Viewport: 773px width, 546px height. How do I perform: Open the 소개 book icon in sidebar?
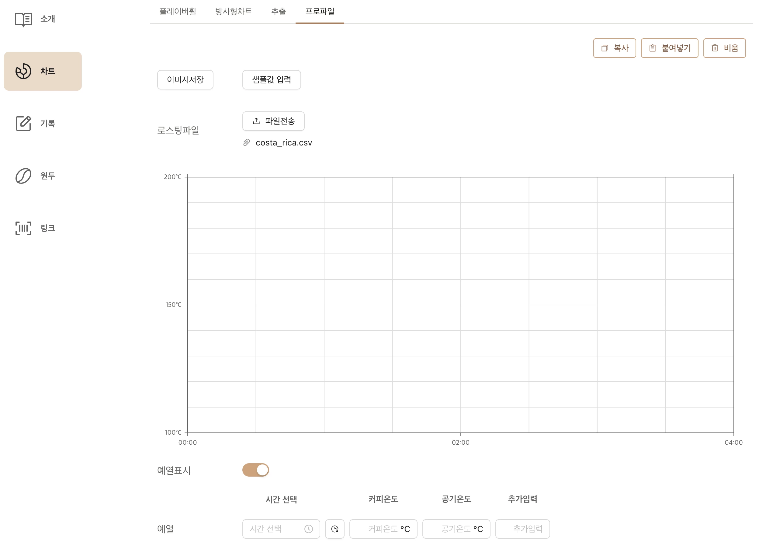[23, 19]
